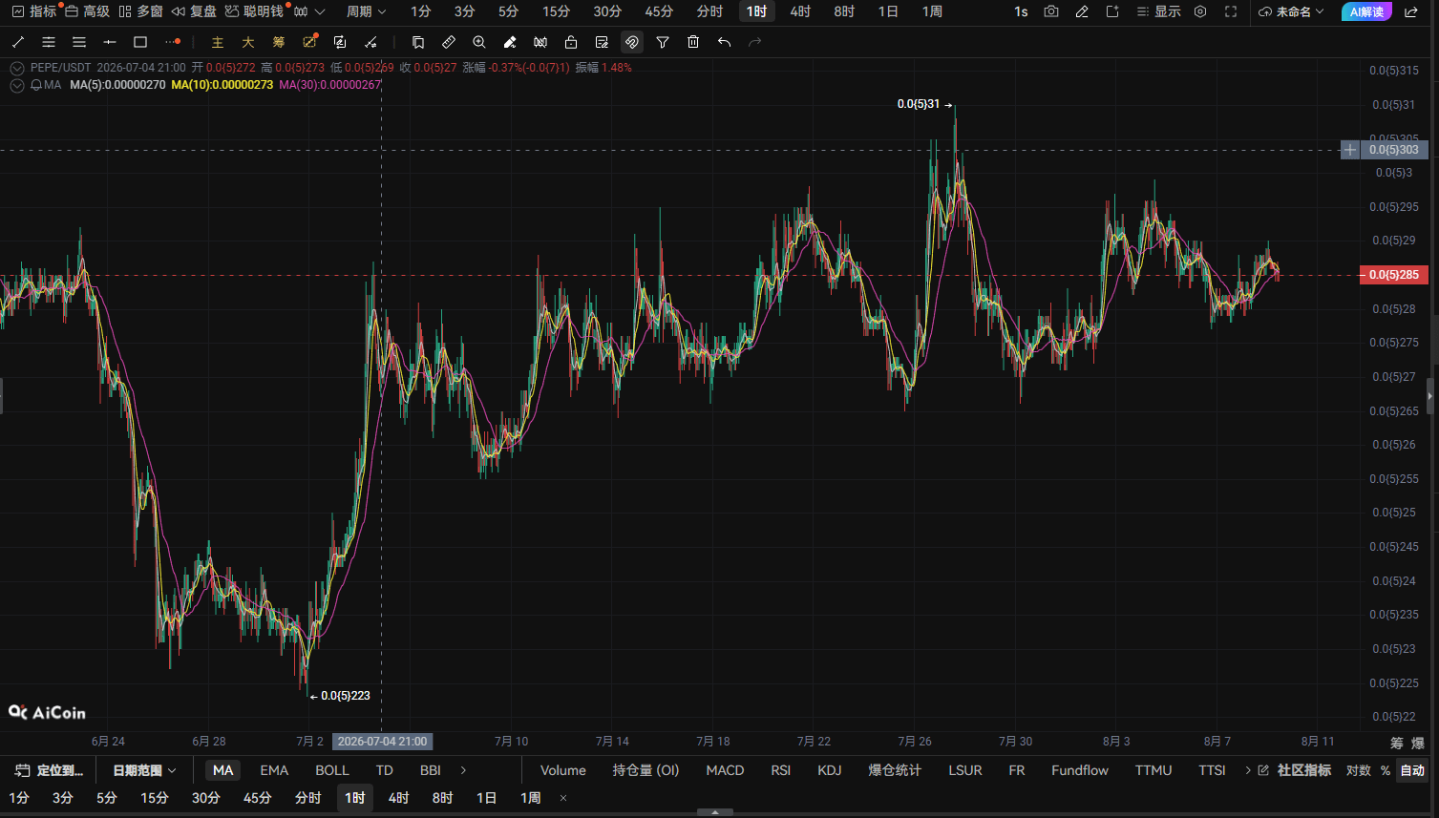Select the horizontal line drawing tool

click(110, 42)
